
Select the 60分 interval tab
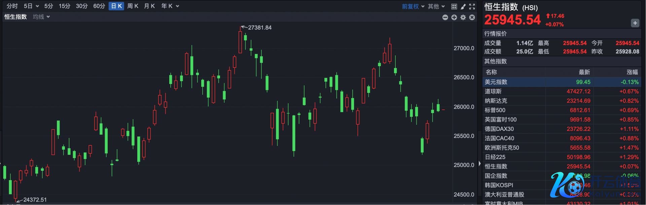[99, 6]
